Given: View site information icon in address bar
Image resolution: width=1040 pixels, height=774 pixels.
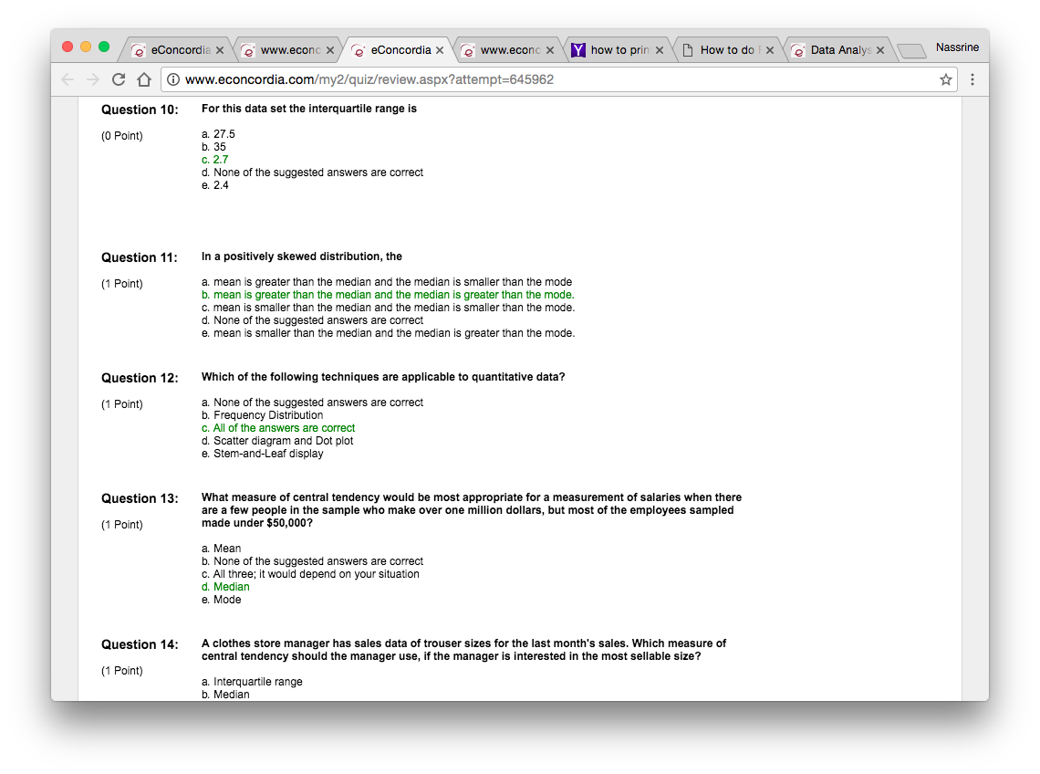Looking at the screenshot, I should pos(173,79).
